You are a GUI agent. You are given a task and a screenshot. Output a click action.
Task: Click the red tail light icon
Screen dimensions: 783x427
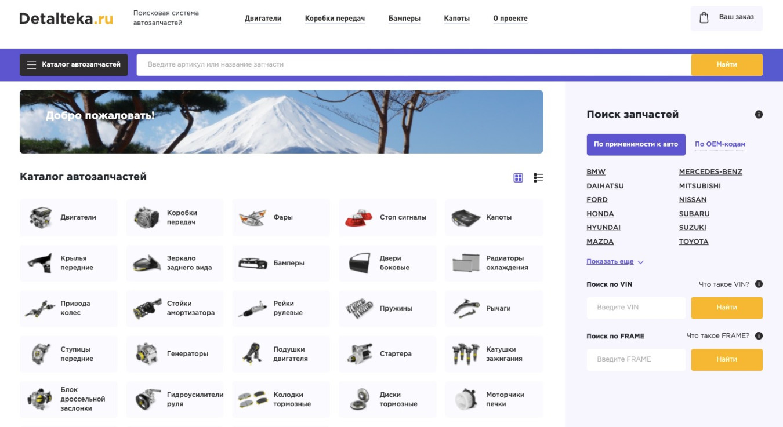(359, 218)
